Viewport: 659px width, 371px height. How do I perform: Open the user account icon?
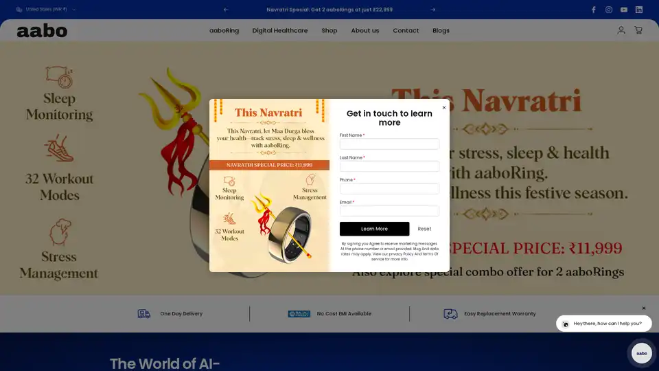point(621,30)
